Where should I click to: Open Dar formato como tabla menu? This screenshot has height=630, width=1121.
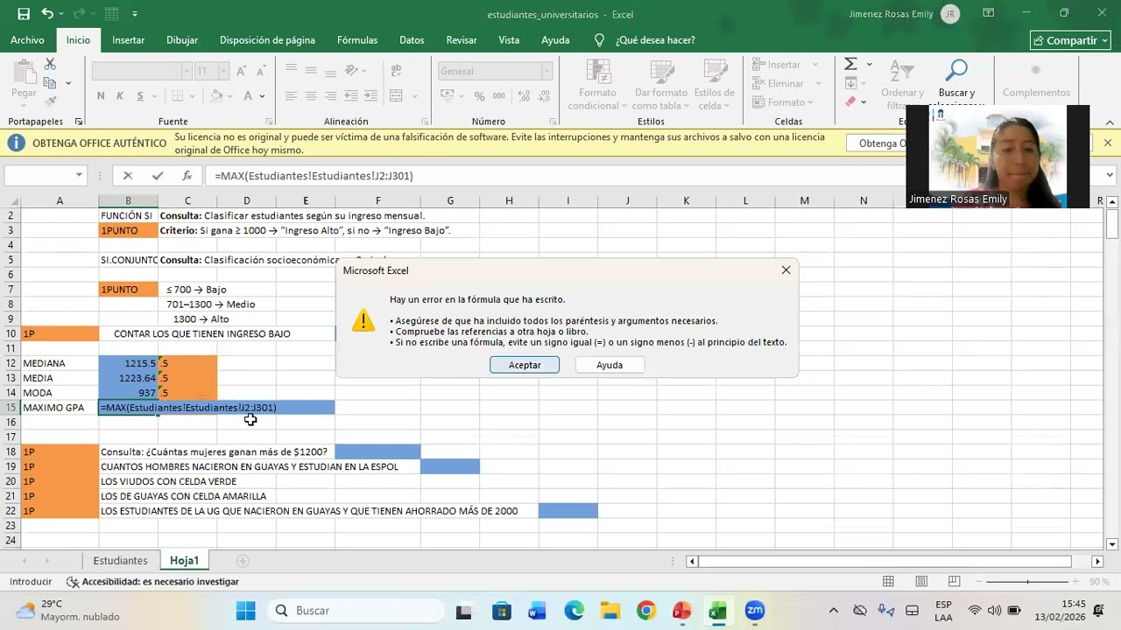coord(661,86)
